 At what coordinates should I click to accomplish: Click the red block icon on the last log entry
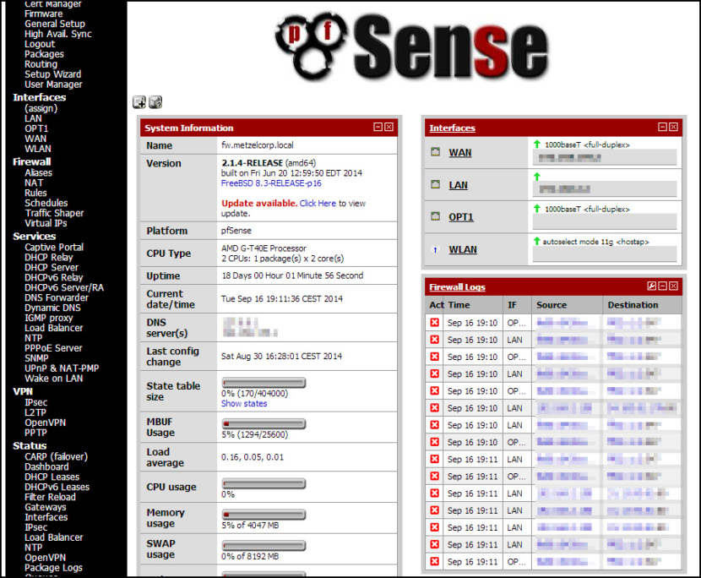coord(434,561)
